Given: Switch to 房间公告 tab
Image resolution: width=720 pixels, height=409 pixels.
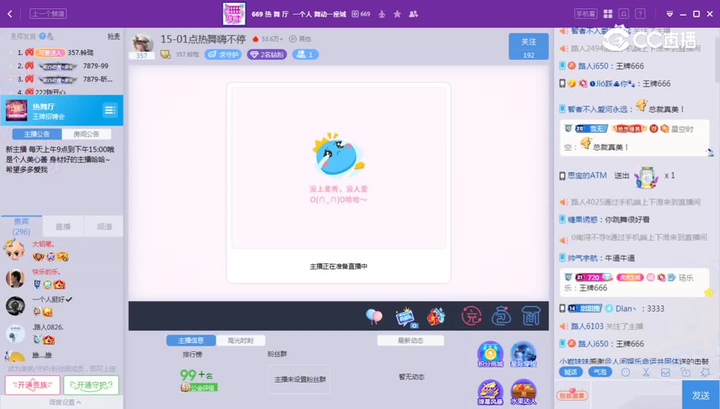Looking at the screenshot, I should click(86, 134).
